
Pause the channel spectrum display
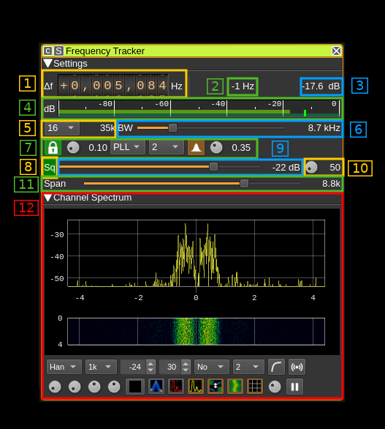(x=294, y=387)
